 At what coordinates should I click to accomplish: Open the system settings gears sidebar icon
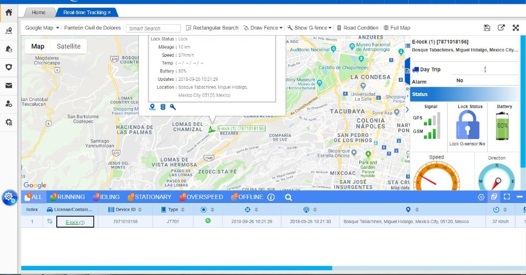click(9, 122)
